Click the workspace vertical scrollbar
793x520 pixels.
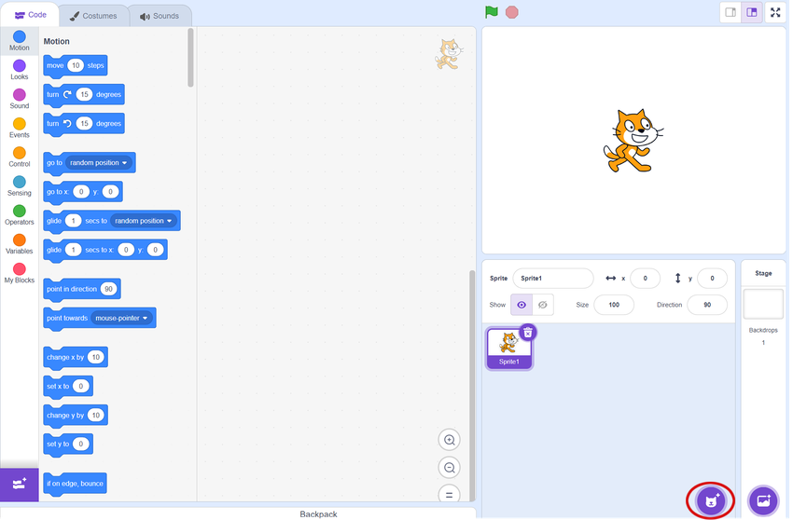pyautogui.click(x=474, y=387)
